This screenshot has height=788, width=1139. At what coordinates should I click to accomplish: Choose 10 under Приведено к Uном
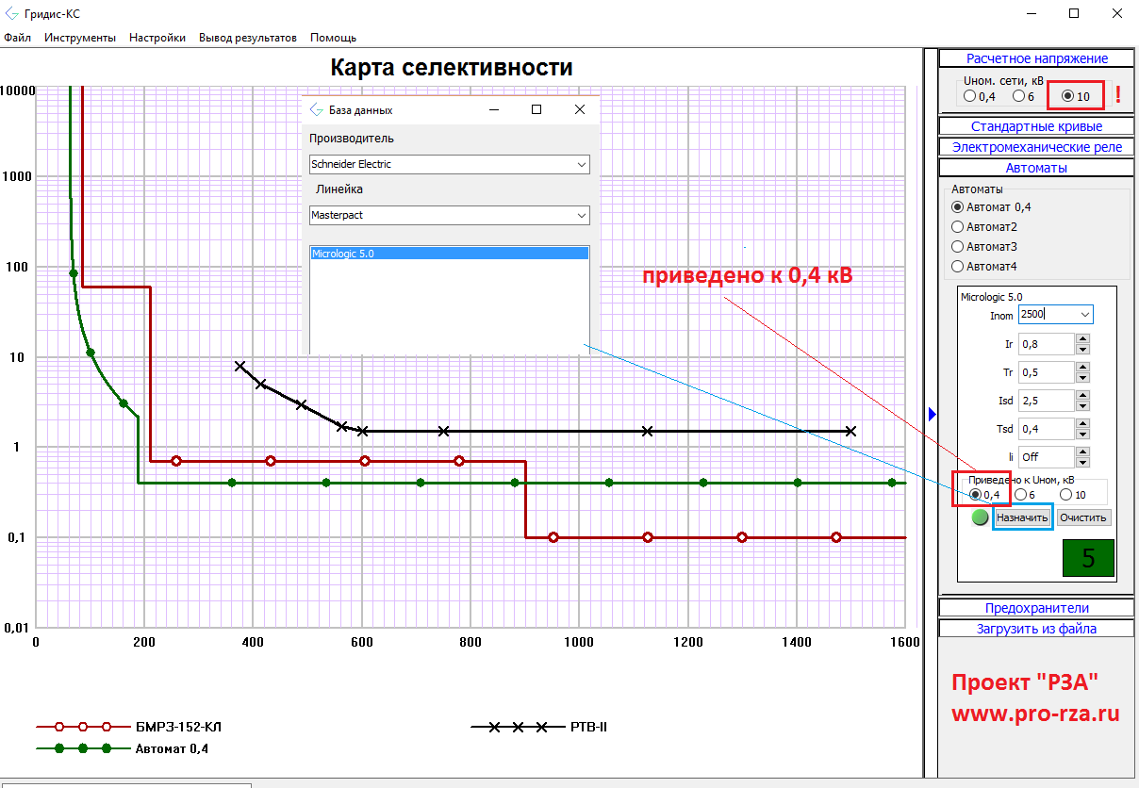pos(1065,495)
